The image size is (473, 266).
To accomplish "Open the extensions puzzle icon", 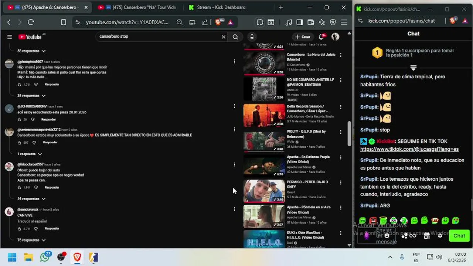I will [260, 22].
